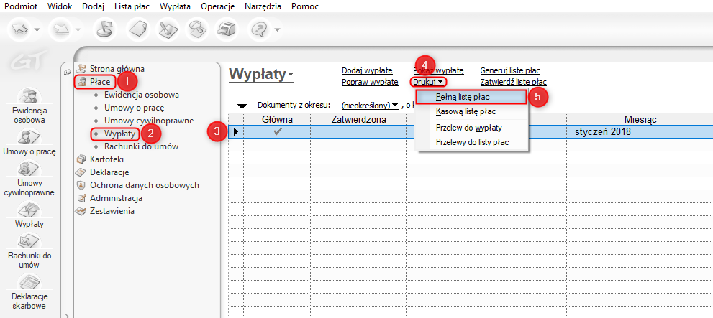Select Umowy cywilnoprawne in the tree

pyautogui.click(x=149, y=121)
